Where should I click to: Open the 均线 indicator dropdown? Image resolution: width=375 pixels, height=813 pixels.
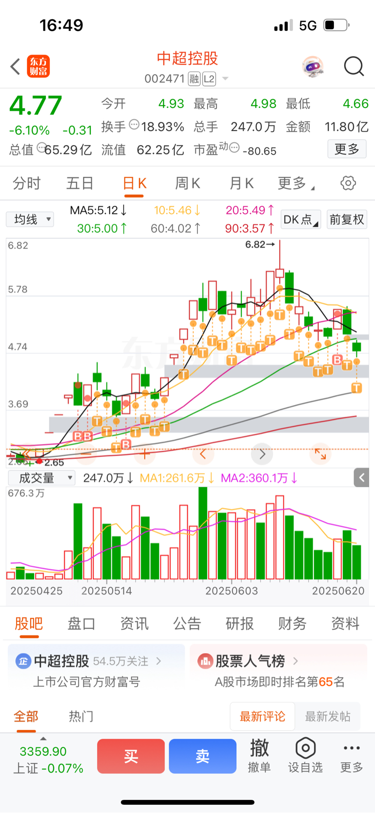point(30,219)
